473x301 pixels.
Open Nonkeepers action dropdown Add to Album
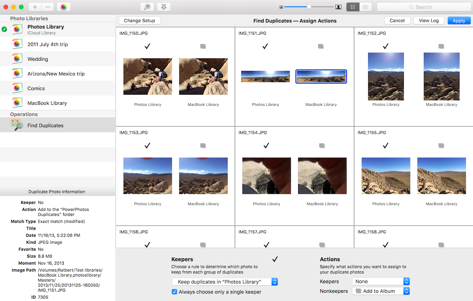pyautogui.click(x=381, y=291)
